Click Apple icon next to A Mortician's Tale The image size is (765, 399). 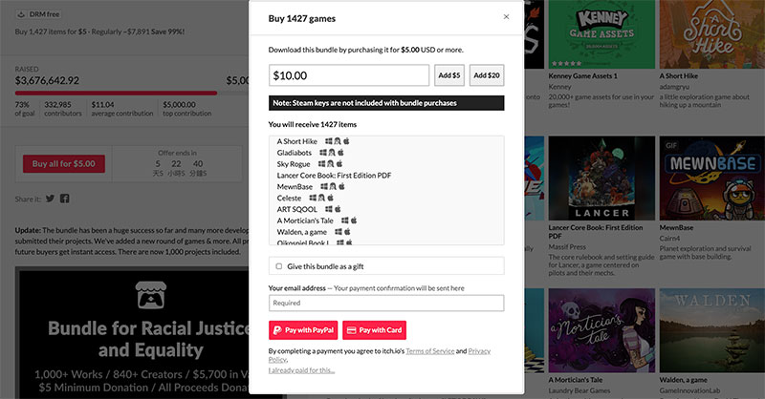click(x=354, y=220)
